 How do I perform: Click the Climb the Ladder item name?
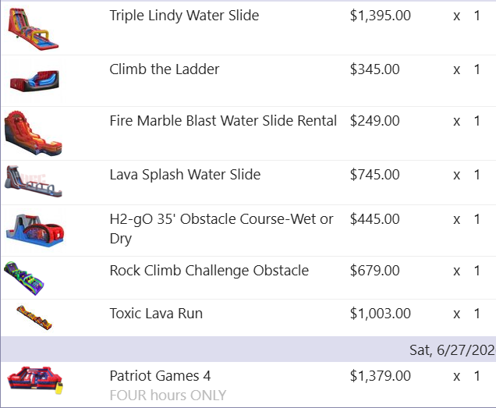(164, 69)
